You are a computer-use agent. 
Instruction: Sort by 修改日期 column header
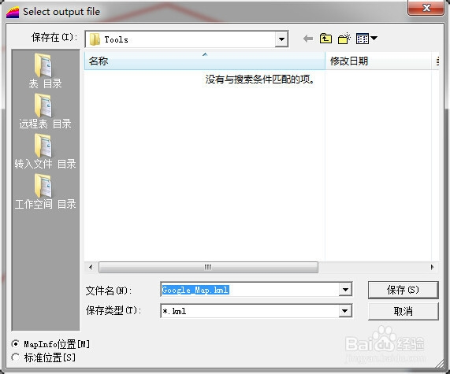(x=378, y=61)
